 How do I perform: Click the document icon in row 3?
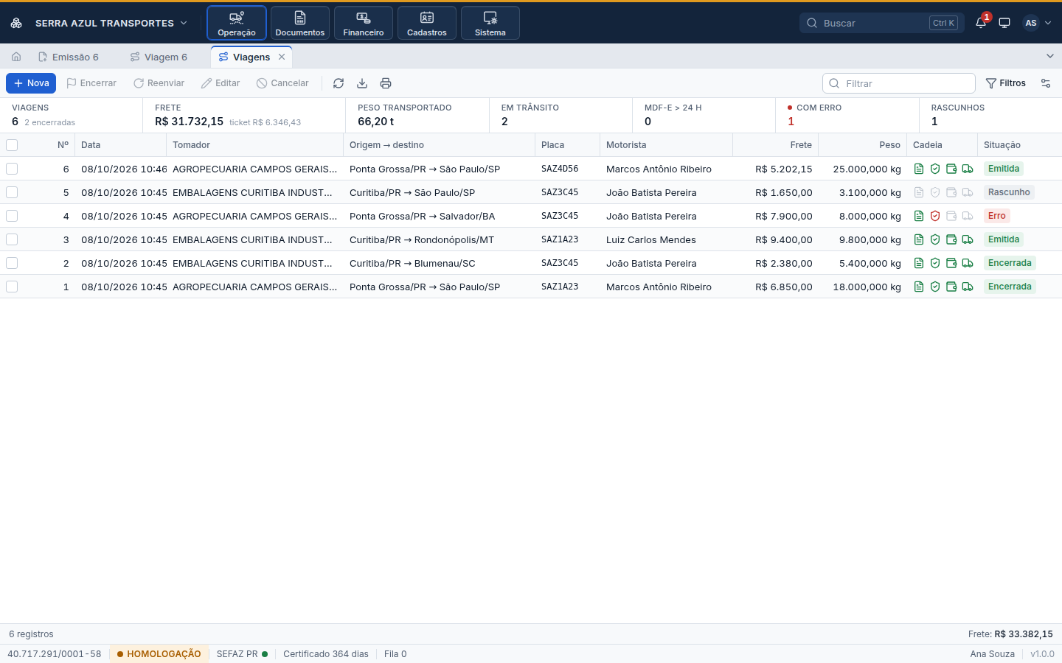(x=919, y=239)
